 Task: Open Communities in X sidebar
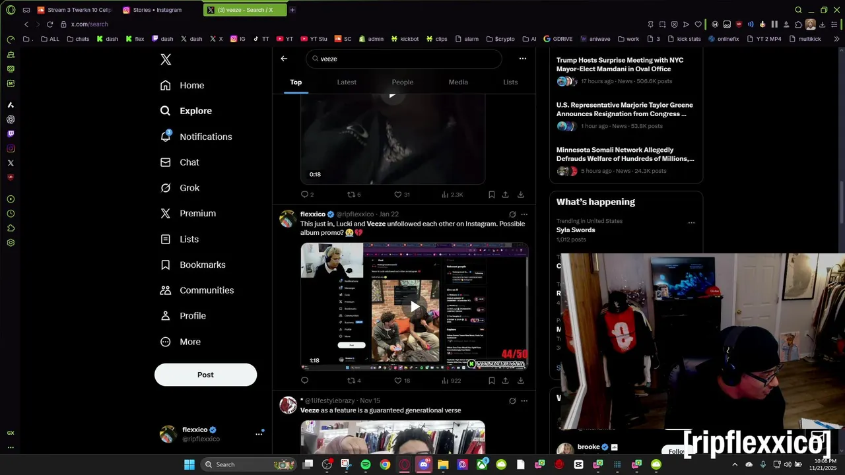[197, 290]
